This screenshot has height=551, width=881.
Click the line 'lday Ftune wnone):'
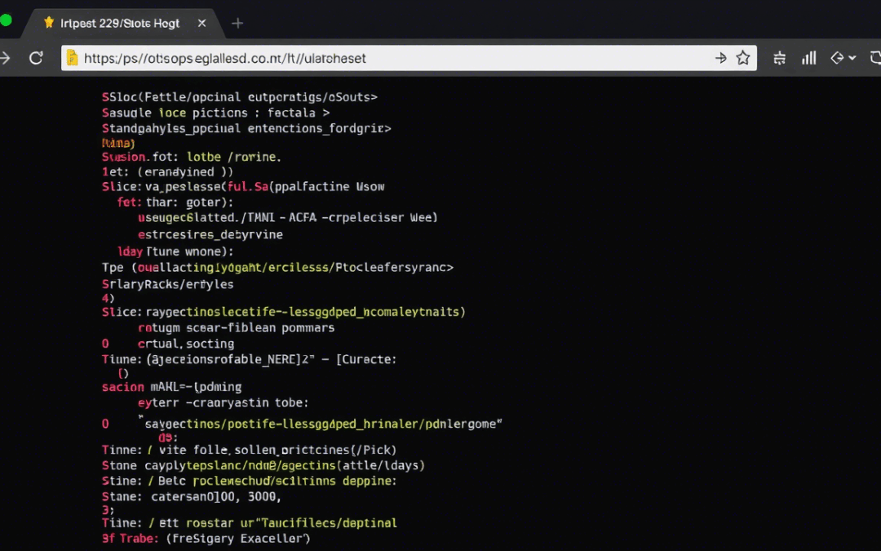(175, 251)
